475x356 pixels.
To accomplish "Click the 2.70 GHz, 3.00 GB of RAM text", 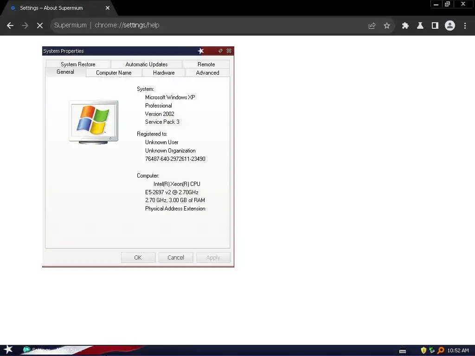I will coord(175,200).
